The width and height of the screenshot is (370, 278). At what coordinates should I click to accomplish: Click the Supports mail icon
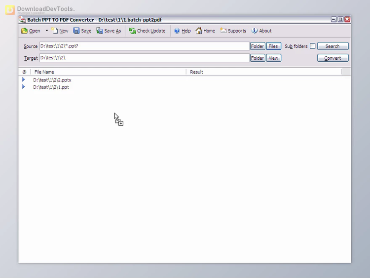(x=223, y=31)
